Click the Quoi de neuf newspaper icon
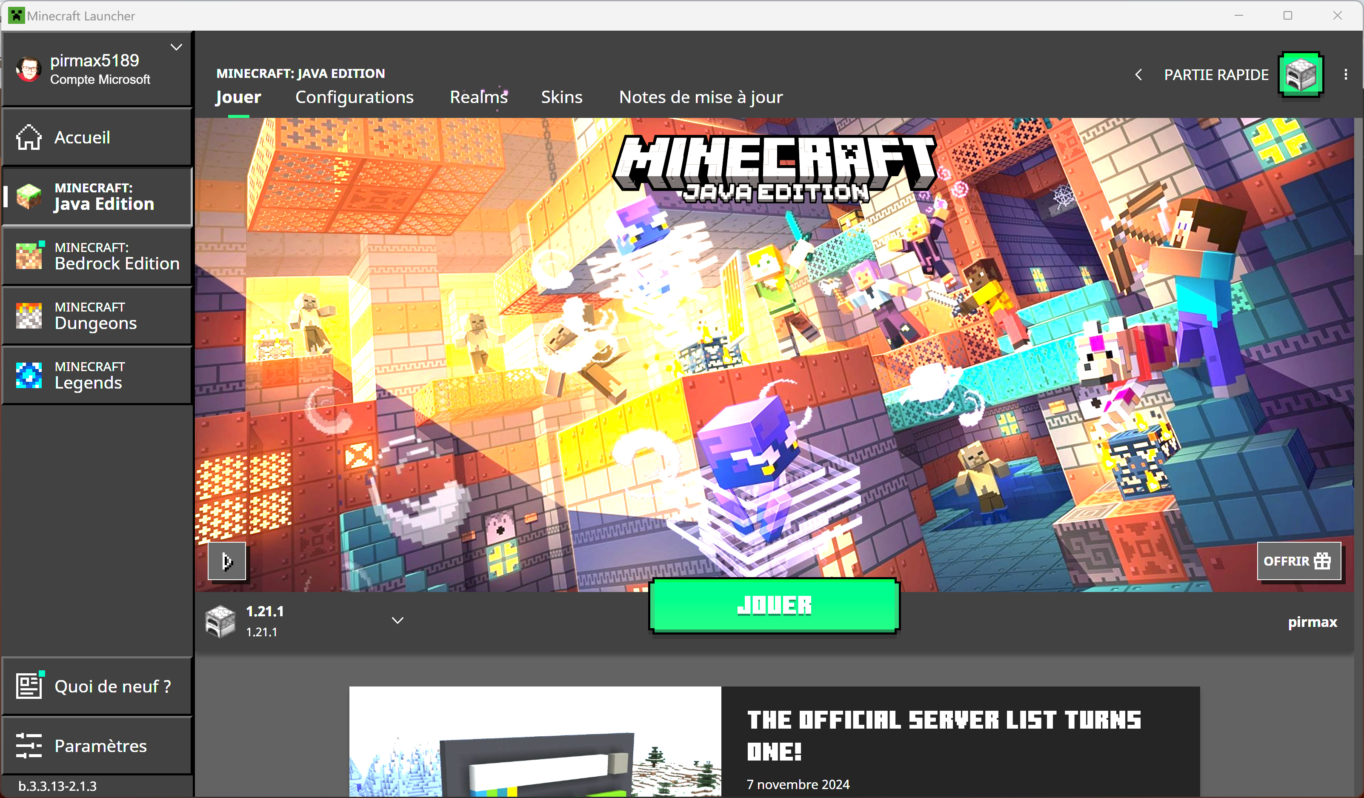Viewport: 1364px width, 798px height. point(29,685)
